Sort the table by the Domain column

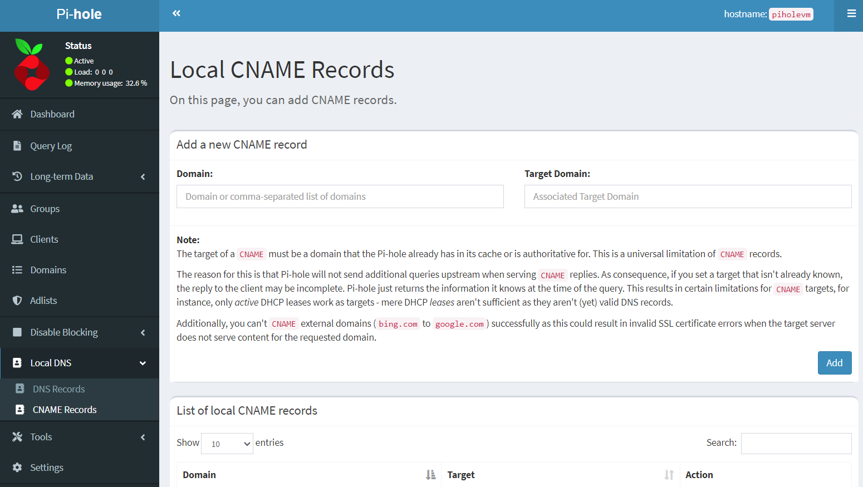430,475
